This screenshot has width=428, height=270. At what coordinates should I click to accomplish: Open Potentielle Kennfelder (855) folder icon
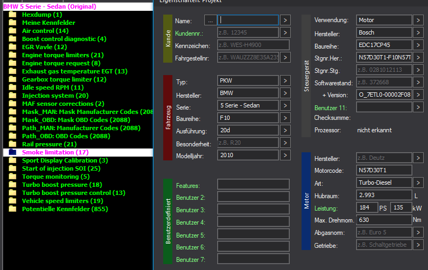tap(12, 209)
